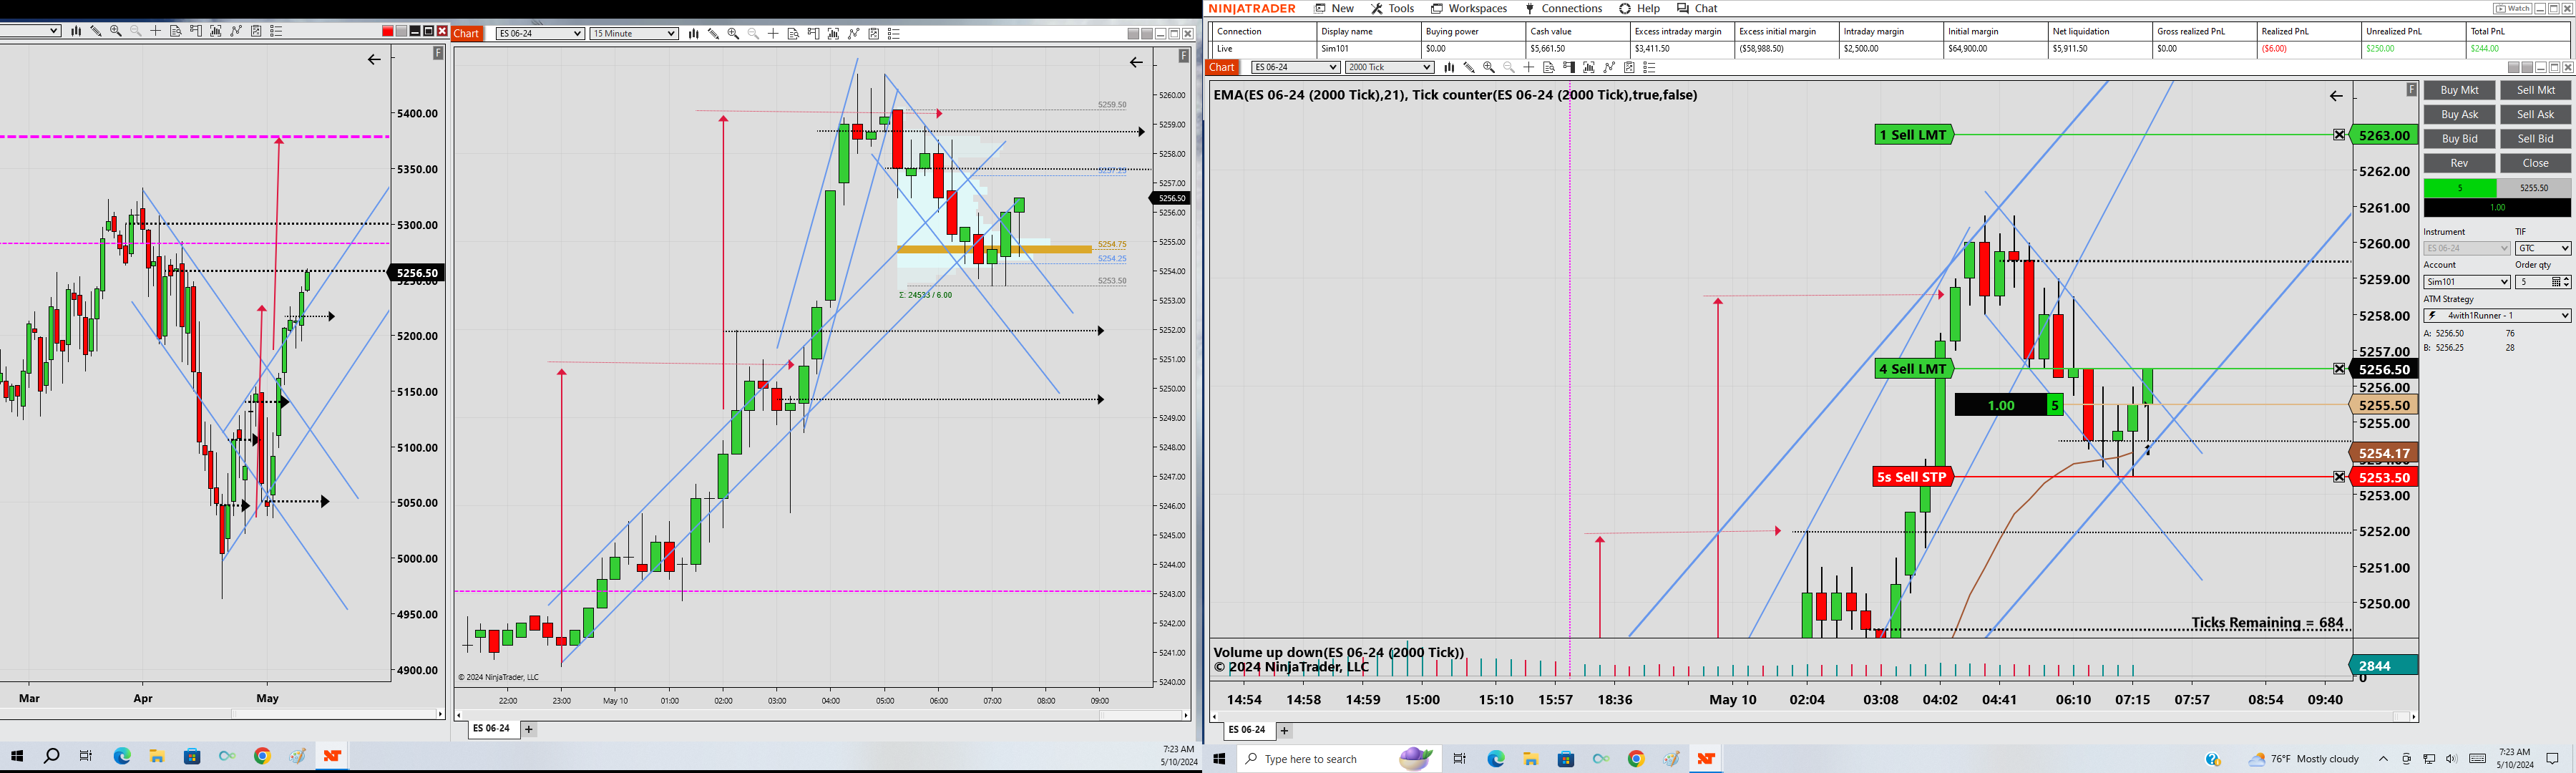Screen dimensions: 2576x773
Task: Select crosshair cursor in the 15 Minute chart
Action: point(773,33)
